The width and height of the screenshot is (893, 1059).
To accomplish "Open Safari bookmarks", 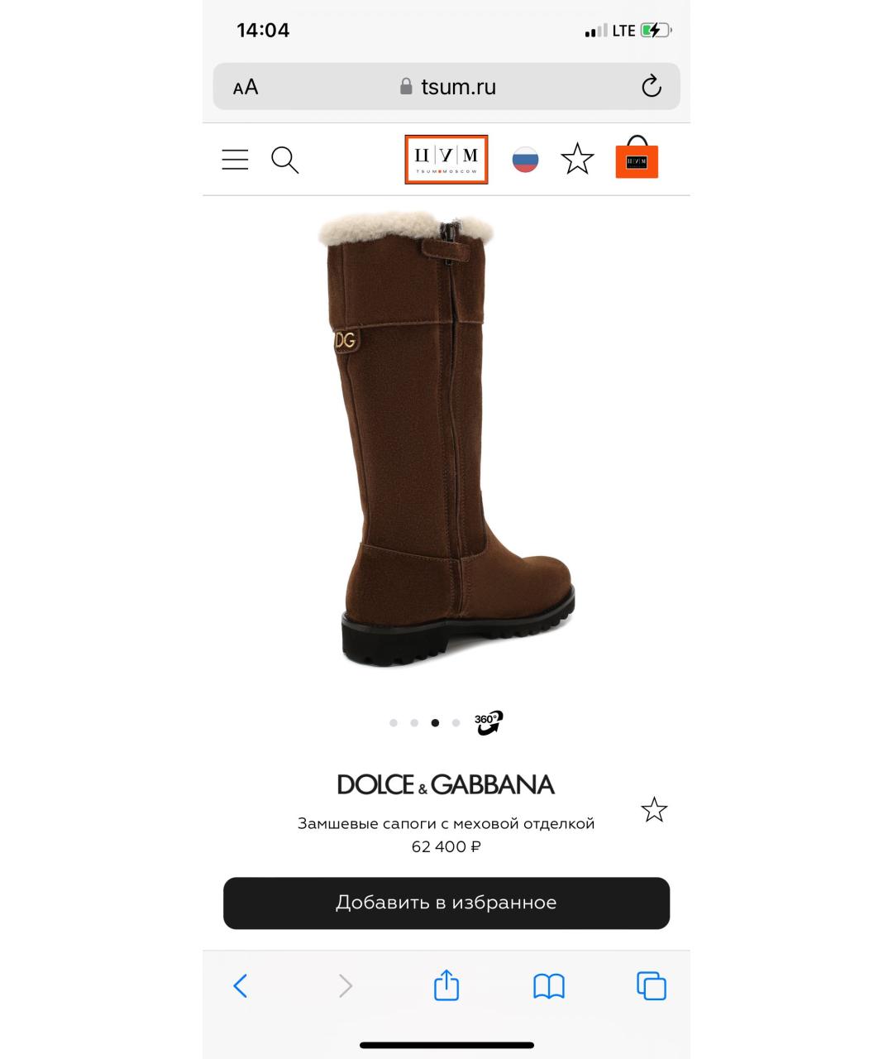I will click(549, 985).
